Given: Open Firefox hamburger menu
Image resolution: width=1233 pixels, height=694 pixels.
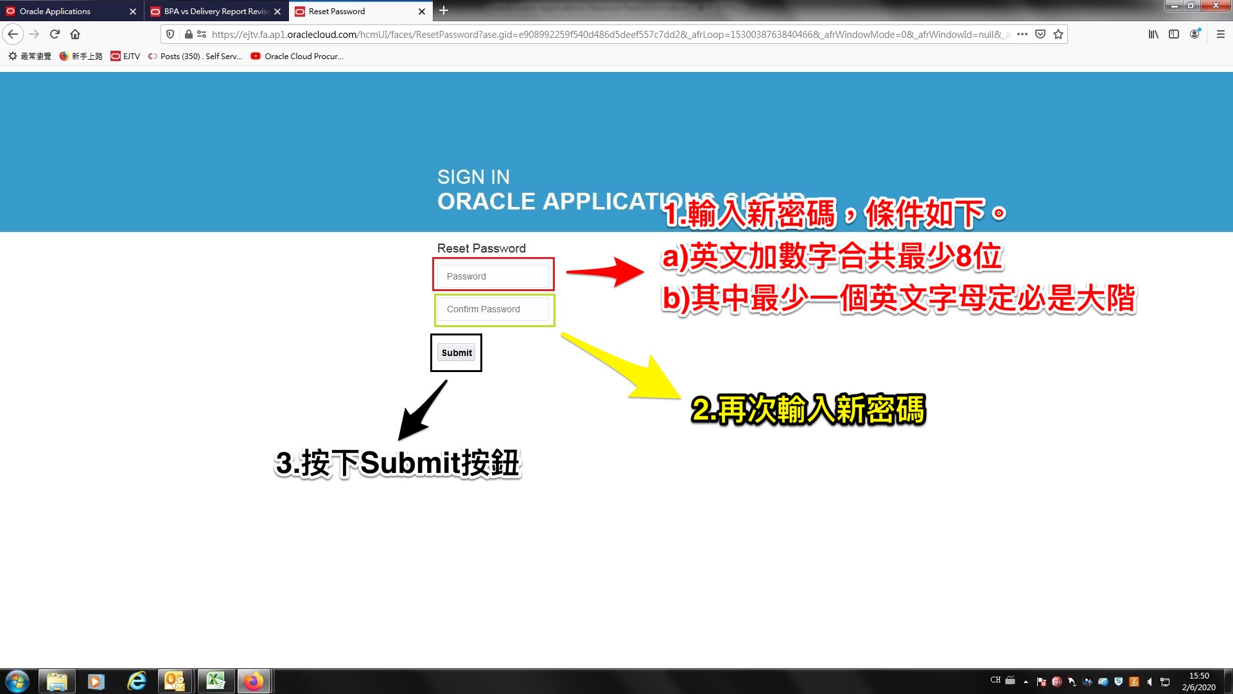Looking at the screenshot, I should point(1221,34).
